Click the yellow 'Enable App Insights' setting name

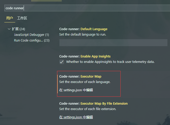click(95, 56)
